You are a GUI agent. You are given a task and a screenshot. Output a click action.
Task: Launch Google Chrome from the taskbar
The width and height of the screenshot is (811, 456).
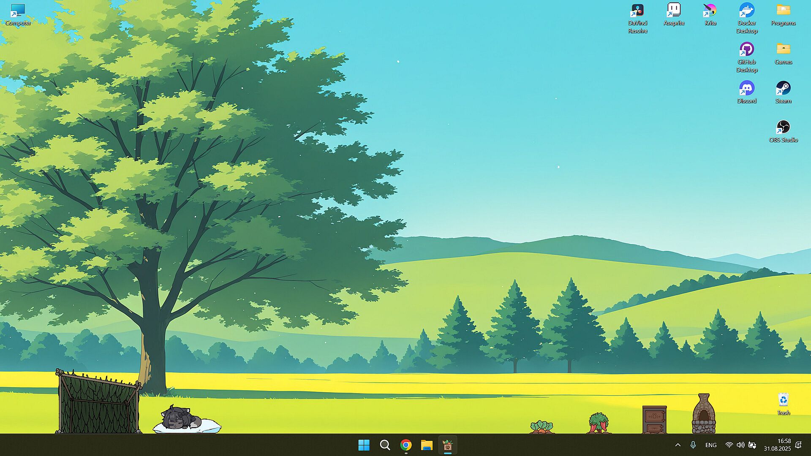pos(406,445)
